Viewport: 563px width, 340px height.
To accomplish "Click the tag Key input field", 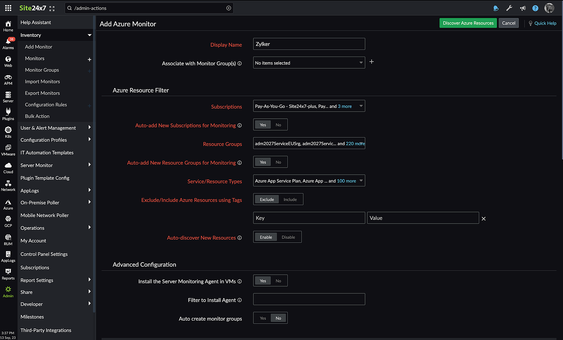I will (309, 218).
